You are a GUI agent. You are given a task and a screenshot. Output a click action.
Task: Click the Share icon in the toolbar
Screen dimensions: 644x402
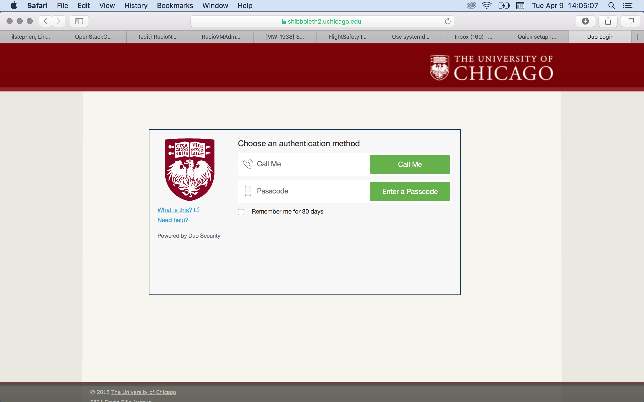point(608,21)
